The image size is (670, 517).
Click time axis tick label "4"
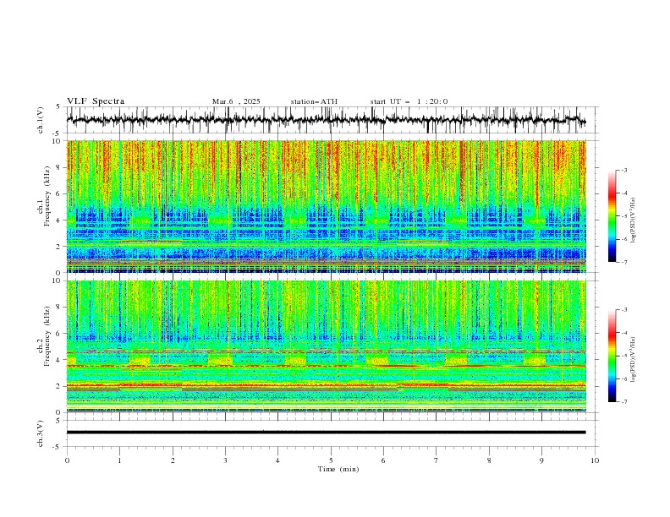(277, 460)
